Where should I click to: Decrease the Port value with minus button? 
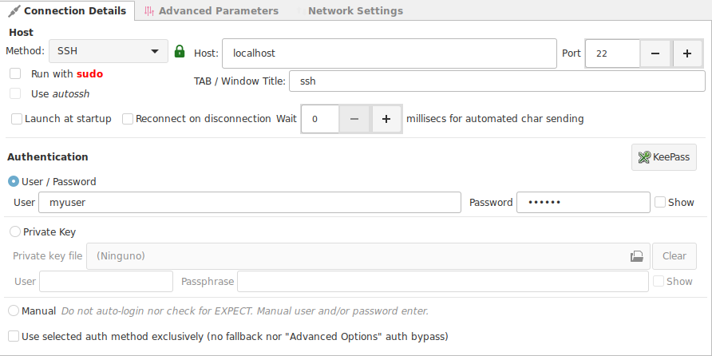point(655,53)
